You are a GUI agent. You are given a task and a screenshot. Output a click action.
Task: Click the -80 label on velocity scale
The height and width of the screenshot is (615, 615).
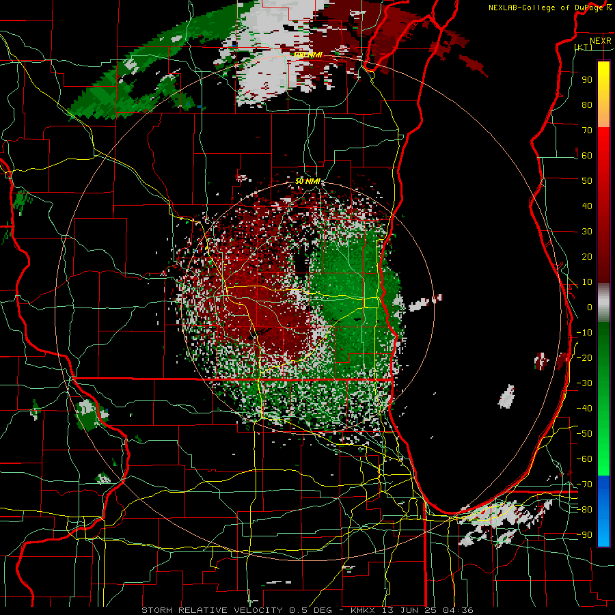pos(584,510)
